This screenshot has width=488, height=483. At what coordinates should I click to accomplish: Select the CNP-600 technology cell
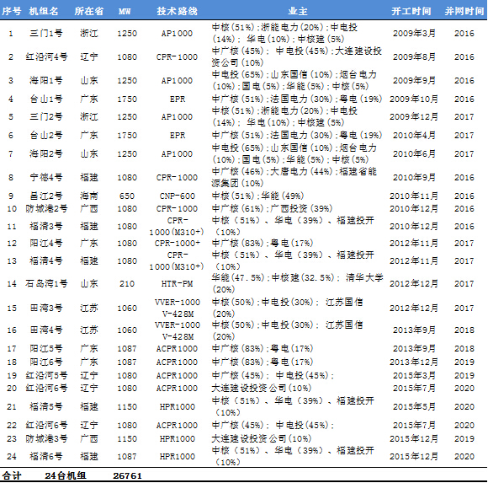[177, 196]
